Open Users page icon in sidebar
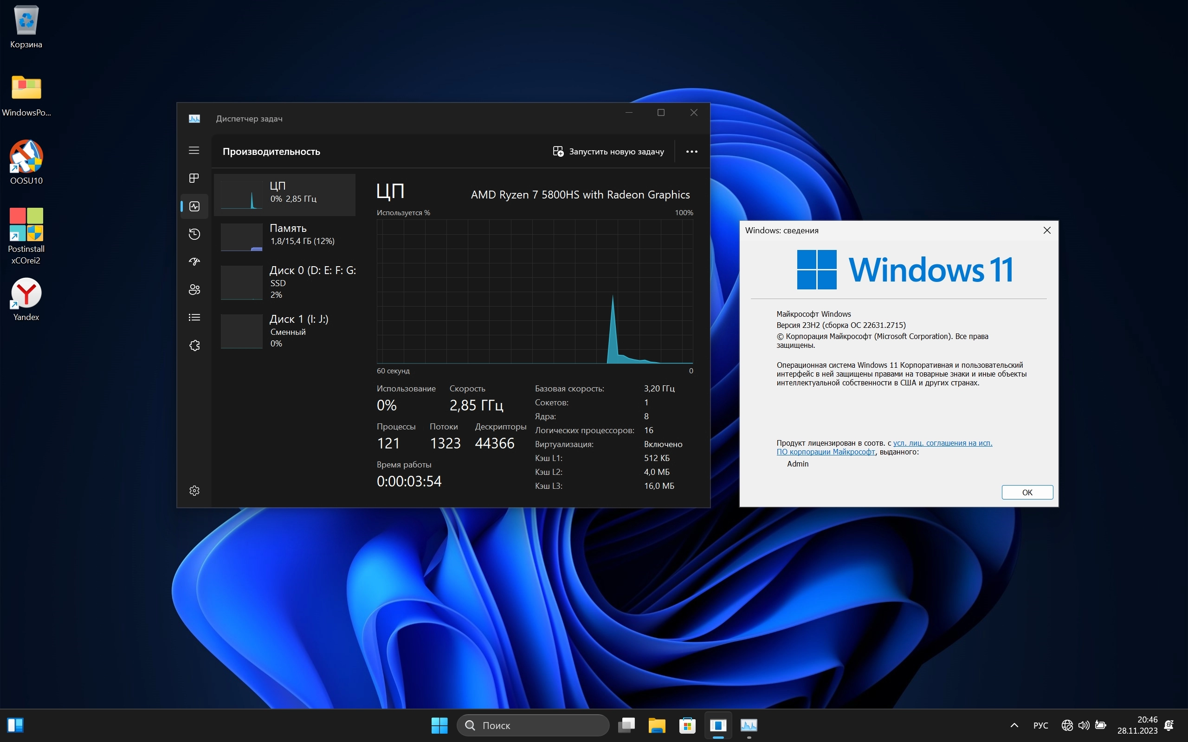 194,289
